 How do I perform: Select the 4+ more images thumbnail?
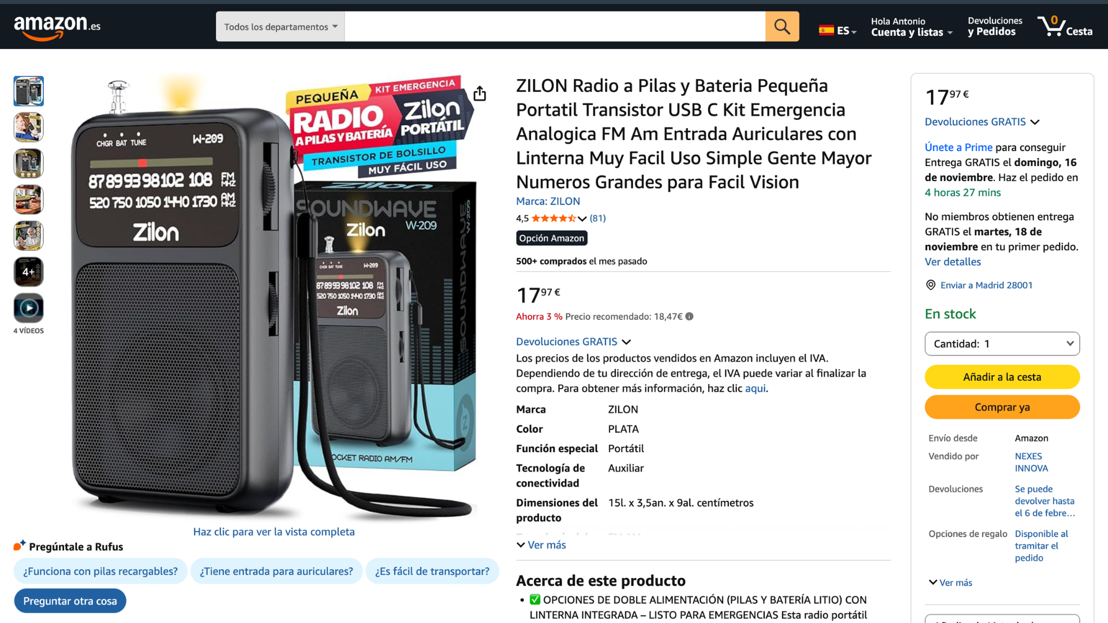(x=29, y=272)
